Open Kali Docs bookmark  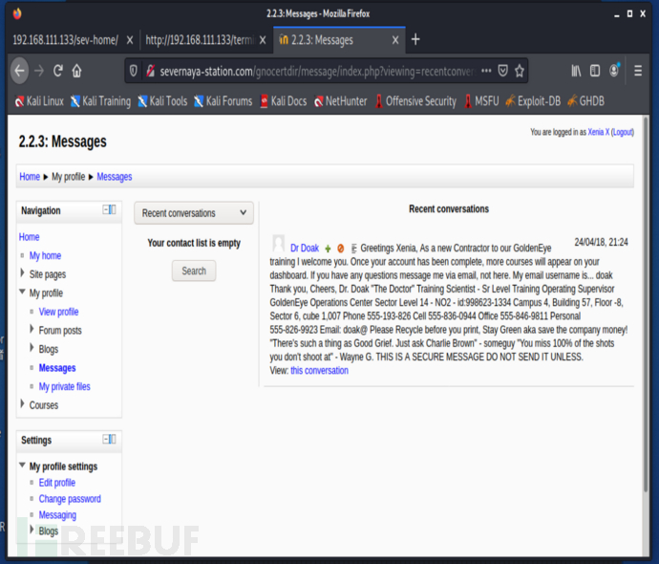pyautogui.click(x=284, y=101)
